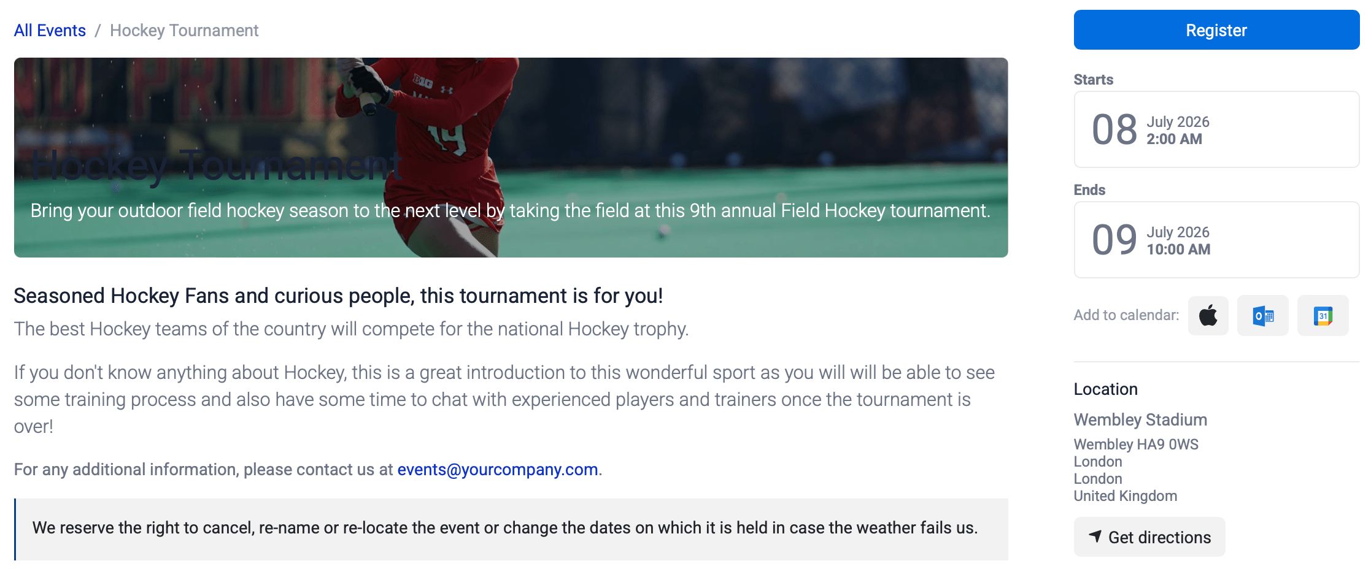Open the events@yourcompany.com email link
The width and height of the screenshot is (1371, 569).
point(497,470)
